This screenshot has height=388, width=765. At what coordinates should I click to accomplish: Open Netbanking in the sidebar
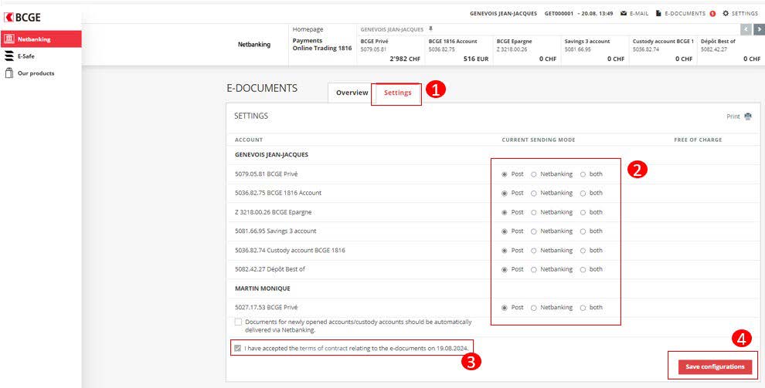(41, 39)
